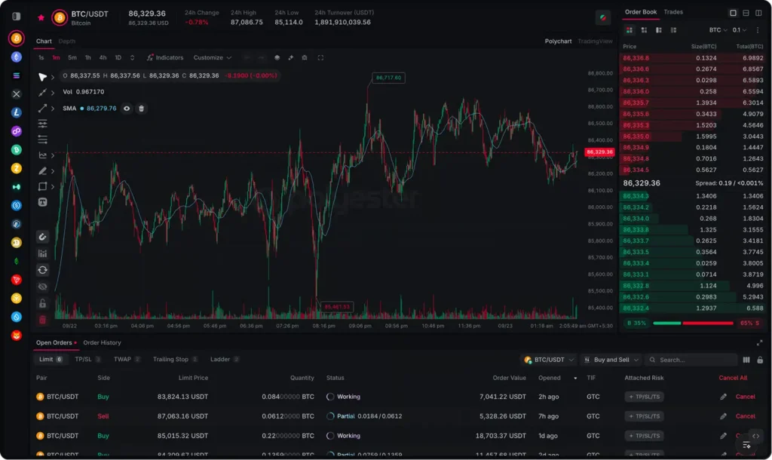Select the Polygon coin in the sidebar
The image size is (772, 460).
pos(17,131)
